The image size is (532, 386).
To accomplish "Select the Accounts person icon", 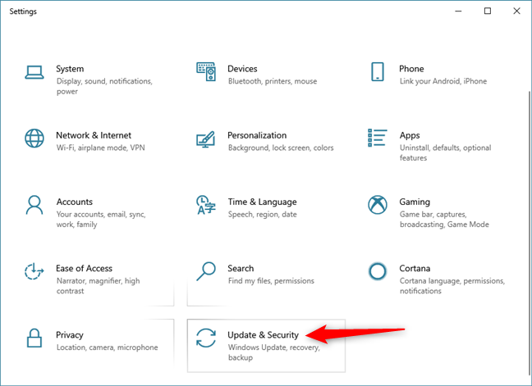I will tap(34, 204).
